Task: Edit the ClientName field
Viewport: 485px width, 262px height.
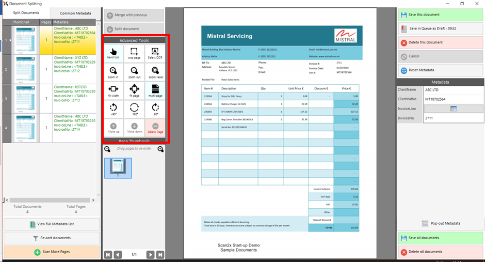Action: pos(454,89)
